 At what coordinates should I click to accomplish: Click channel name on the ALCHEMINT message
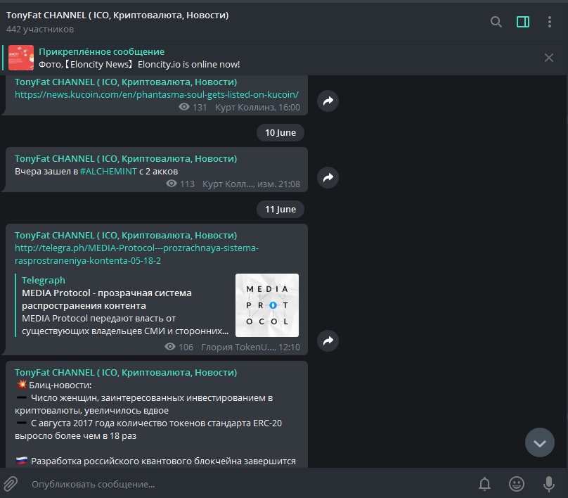[126, 159]
